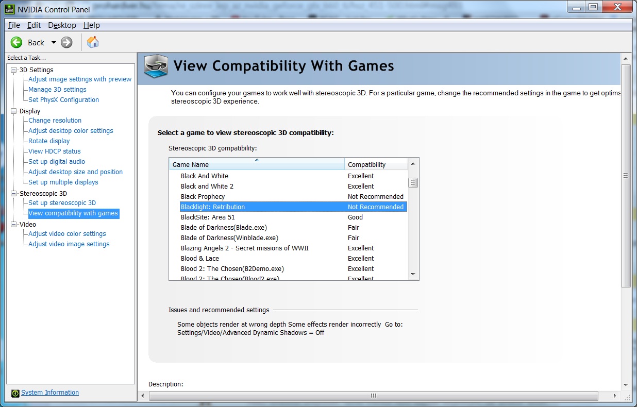Select Blood & Lace row
This screenshot has height=407, width=637.
click(288, 259)
